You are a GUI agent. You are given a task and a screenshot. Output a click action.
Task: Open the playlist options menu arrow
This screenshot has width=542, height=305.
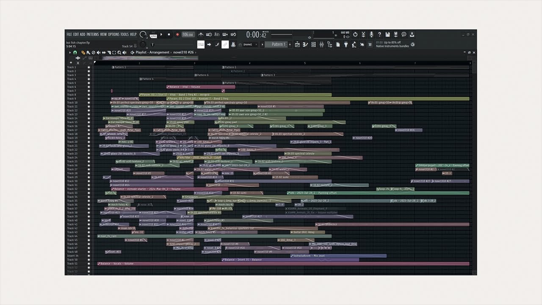tap(70, 53)
